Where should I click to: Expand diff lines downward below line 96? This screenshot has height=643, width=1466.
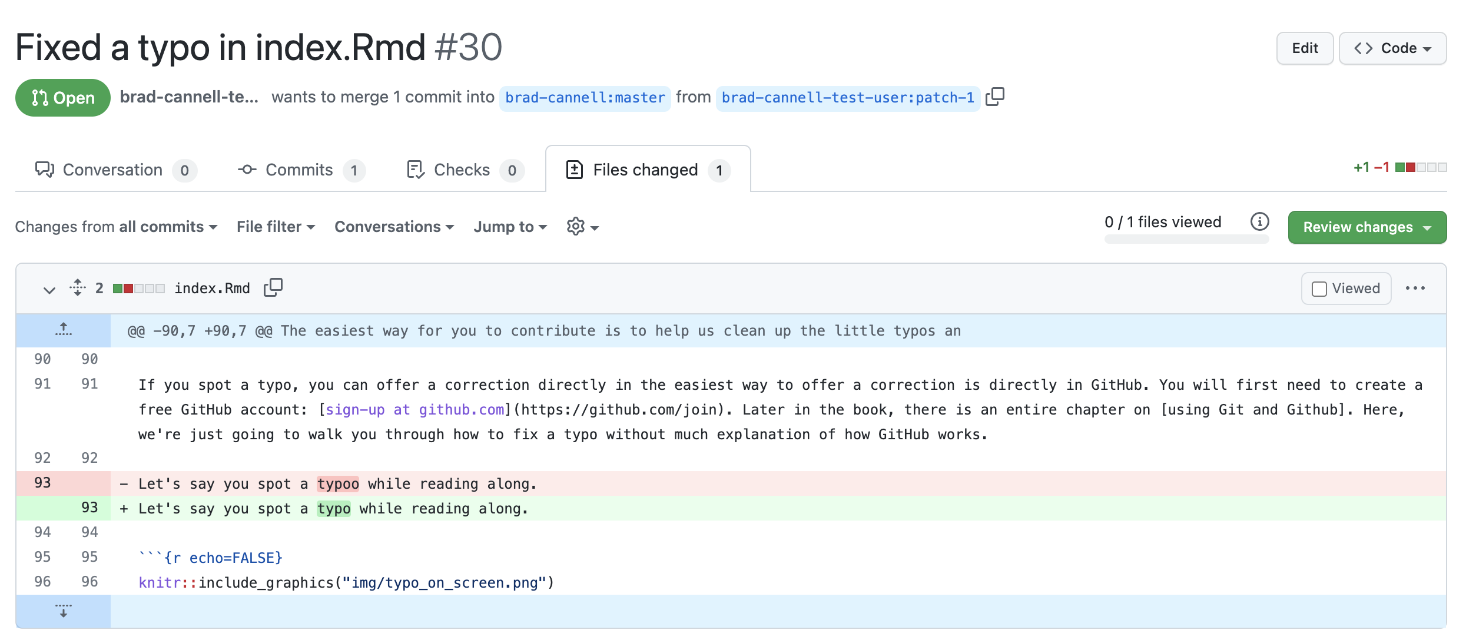click(64, 611)
